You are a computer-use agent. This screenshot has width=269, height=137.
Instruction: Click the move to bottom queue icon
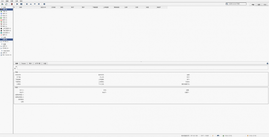click(39, 4)
